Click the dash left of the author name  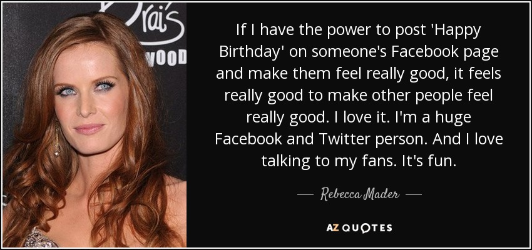[x=305, y=196]
